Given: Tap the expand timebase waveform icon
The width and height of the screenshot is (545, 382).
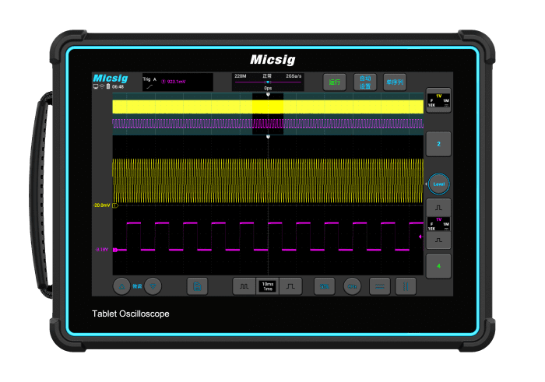Looking at the screenshot, I should [290, 286].
